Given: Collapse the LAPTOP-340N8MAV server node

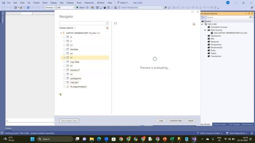Looking at the screenshot, I should point(61,33).
